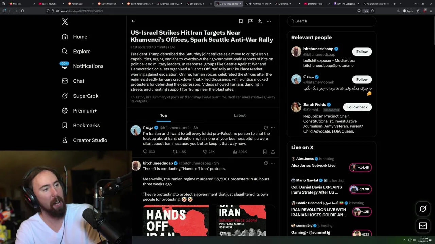The width and height of the screenshot is (435, 244).
Task: Repost the @hiitsmemooneh post (4.8K)
Action: coord(179,152)
